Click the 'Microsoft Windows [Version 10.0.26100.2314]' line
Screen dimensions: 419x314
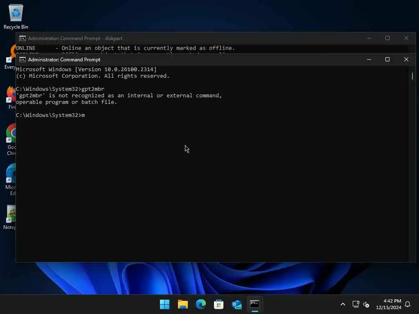pyautogui.click(x=86, y=70)
